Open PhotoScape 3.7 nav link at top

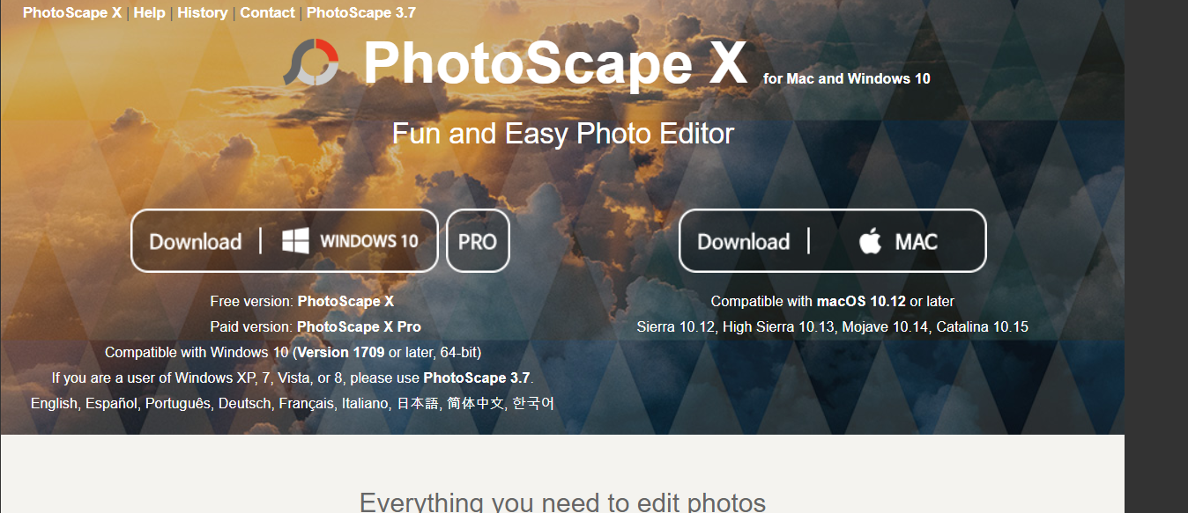pos(361,12)
